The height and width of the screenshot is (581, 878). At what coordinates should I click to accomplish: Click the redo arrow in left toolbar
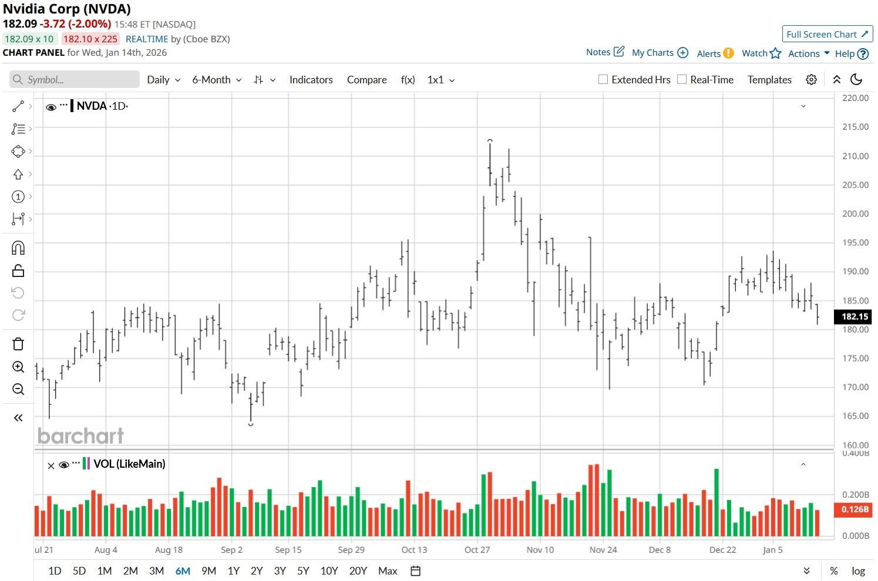pos(18,315)
